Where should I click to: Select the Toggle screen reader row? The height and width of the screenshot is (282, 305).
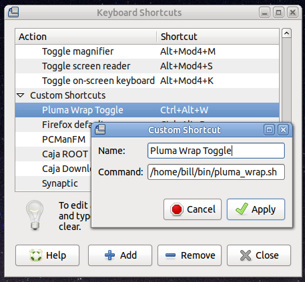point(147,66)
